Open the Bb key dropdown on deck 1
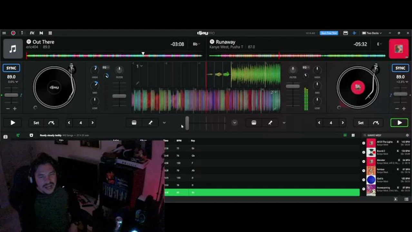Screen dimensions: 412x232 pyautogui.click(x=196, y=44)
